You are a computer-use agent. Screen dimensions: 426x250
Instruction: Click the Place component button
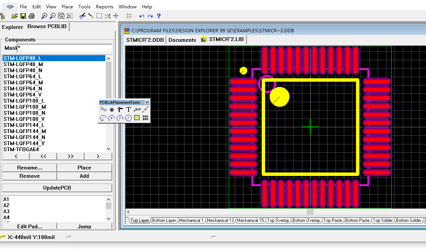[84, 168]
